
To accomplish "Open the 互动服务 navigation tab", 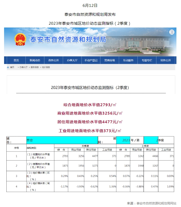I will tap(128, 60).
